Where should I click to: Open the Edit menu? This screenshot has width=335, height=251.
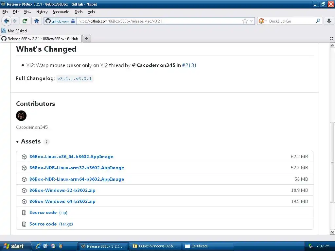16,12
